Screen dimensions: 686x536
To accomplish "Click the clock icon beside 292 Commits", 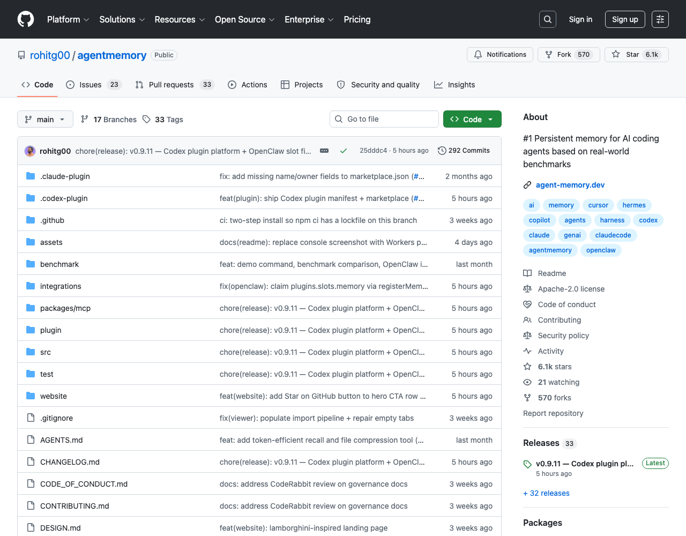I will pos(442,151).
